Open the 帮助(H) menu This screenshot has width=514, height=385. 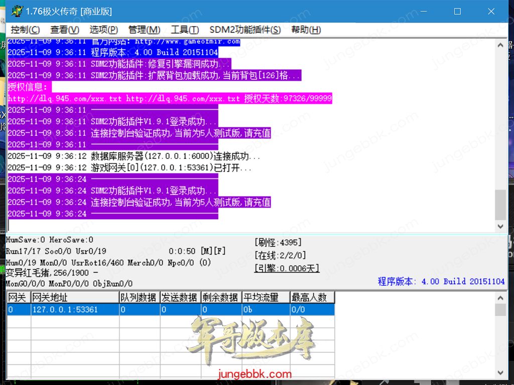[x=306, y=30]
